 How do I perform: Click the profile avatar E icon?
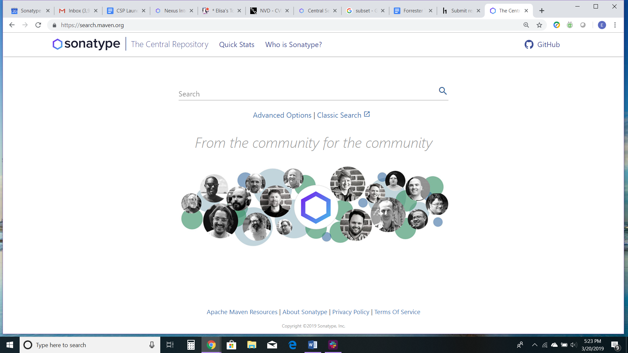pyautogui.click(x=602, y=25)
